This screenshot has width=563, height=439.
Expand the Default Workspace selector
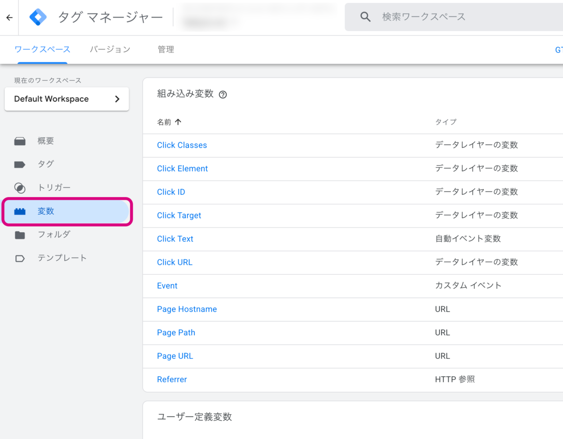67,99
